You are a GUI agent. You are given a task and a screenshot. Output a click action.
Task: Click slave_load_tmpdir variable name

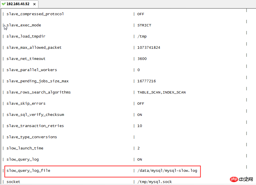coord(26,36)
